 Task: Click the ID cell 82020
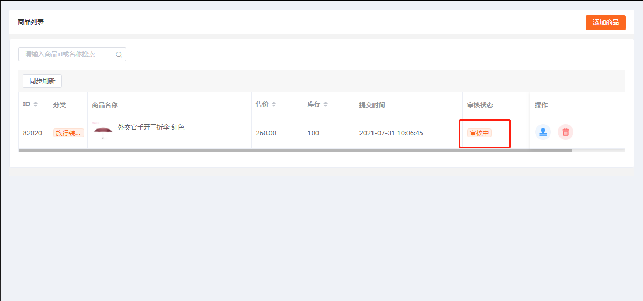coord(32,133)
